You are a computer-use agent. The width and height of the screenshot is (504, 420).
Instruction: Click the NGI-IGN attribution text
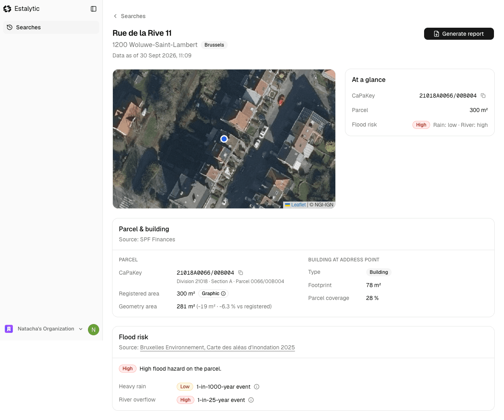point(321,205)
